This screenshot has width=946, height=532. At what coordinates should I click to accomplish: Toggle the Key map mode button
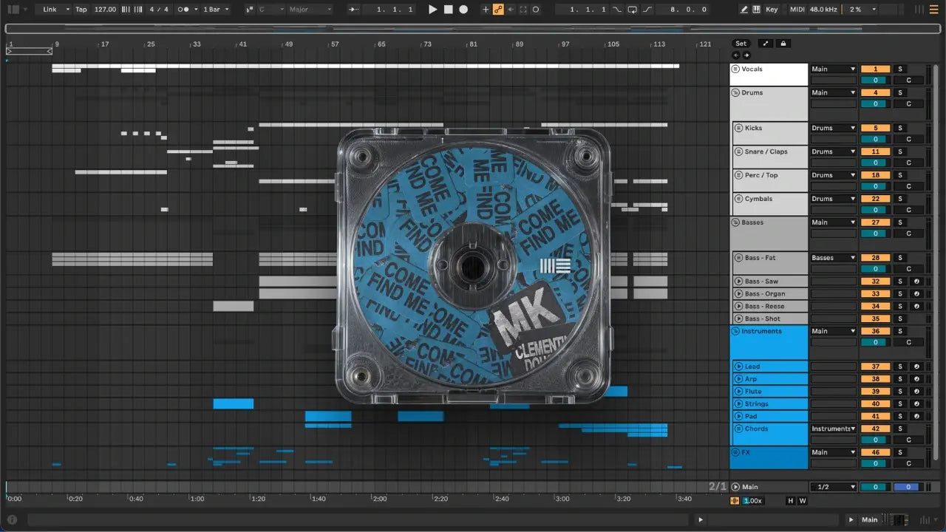coord(772,10)
